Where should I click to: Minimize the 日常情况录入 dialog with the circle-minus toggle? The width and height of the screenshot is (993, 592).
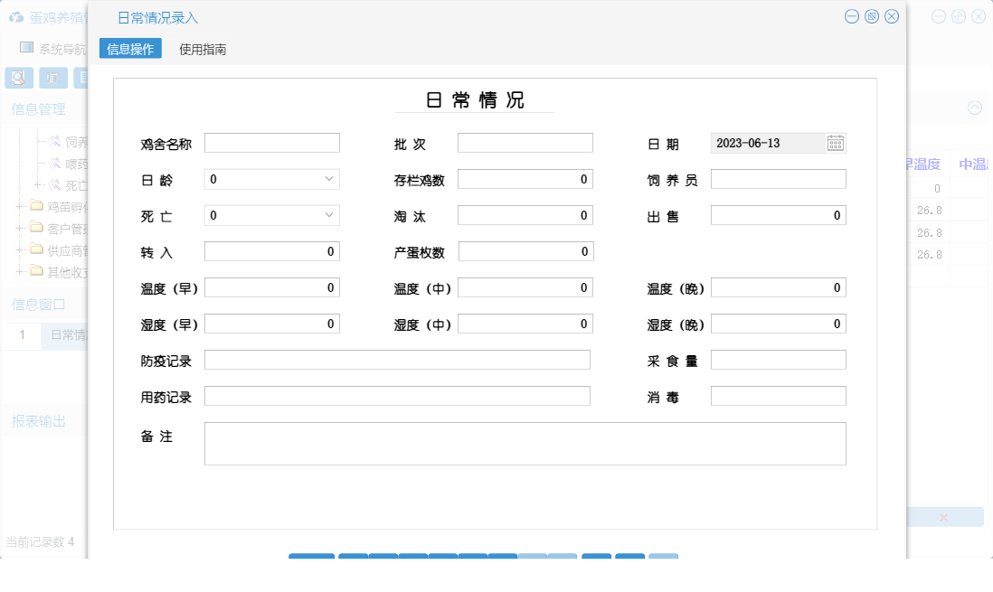pos(851,15)
